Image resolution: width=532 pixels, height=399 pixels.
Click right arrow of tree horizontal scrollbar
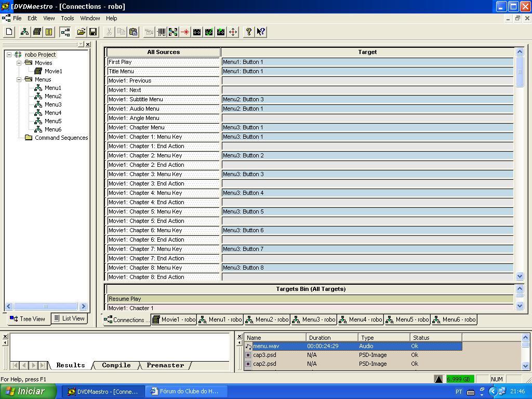(84, 307)
